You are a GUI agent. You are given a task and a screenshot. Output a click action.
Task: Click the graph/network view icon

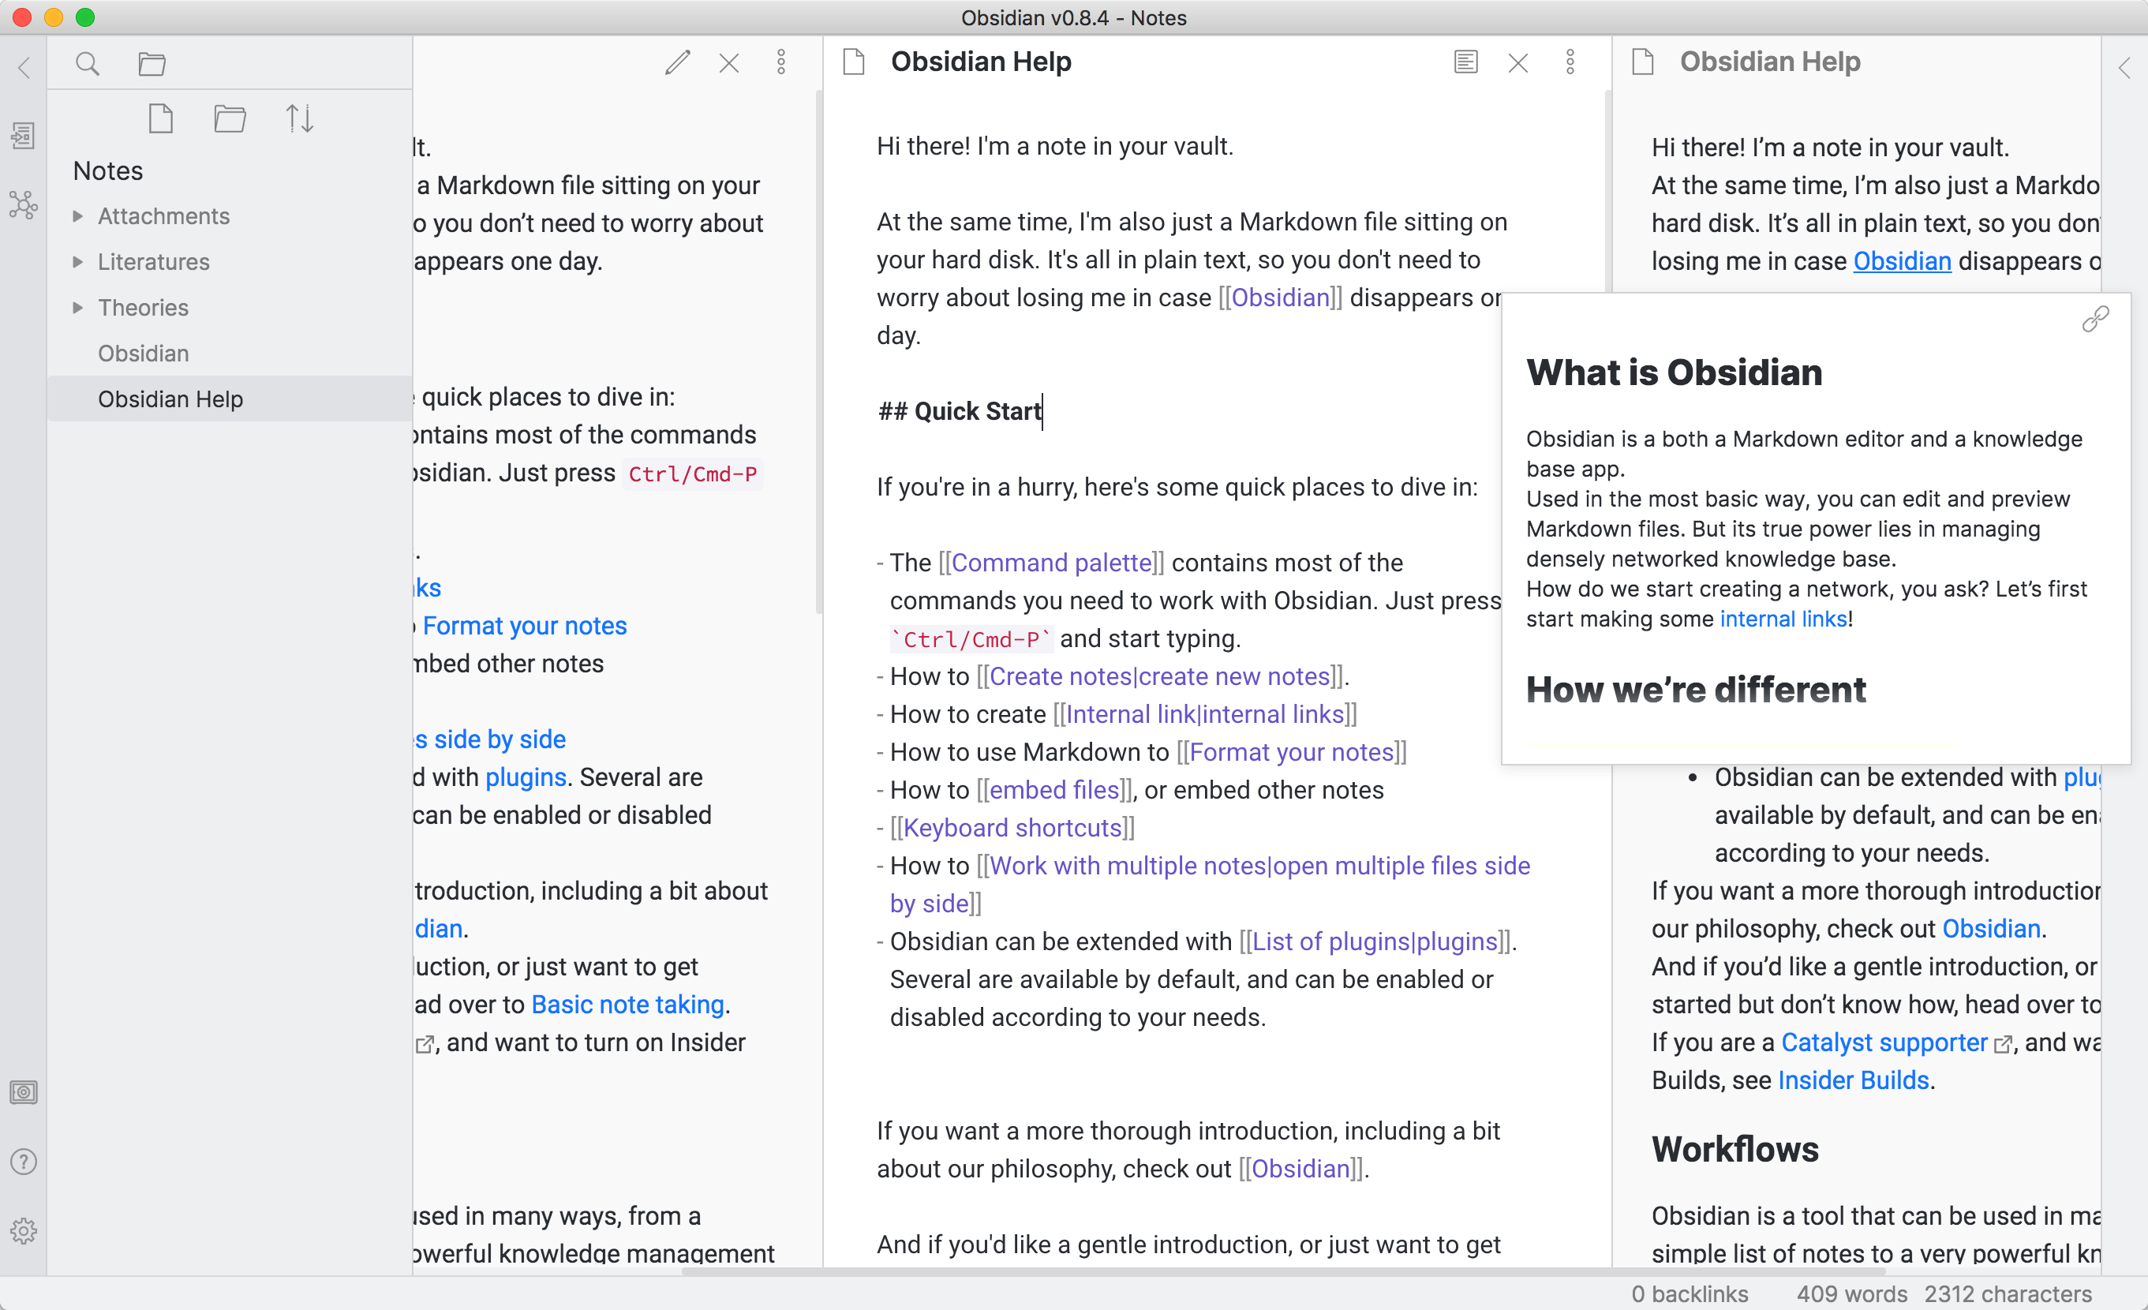[24, 203]
